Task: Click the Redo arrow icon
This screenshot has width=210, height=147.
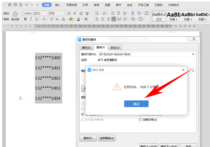Action: [x=32, y=5]
